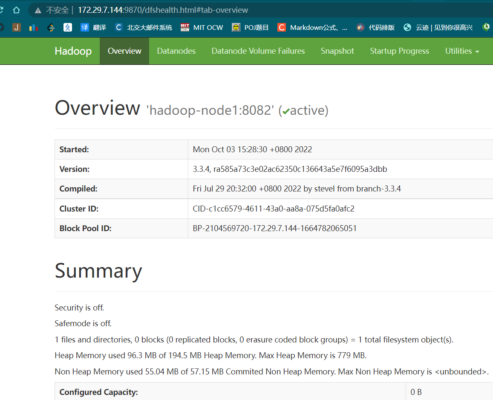Click the not-secure warning triangle icon

pyautogui.click(x=38, y=10)
